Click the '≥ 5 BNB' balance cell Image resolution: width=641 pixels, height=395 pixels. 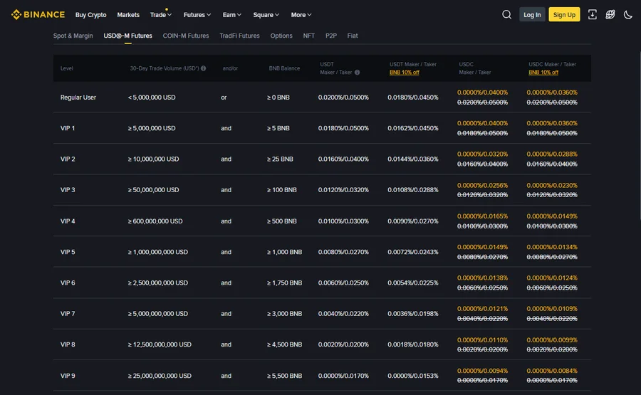point(278,128)
